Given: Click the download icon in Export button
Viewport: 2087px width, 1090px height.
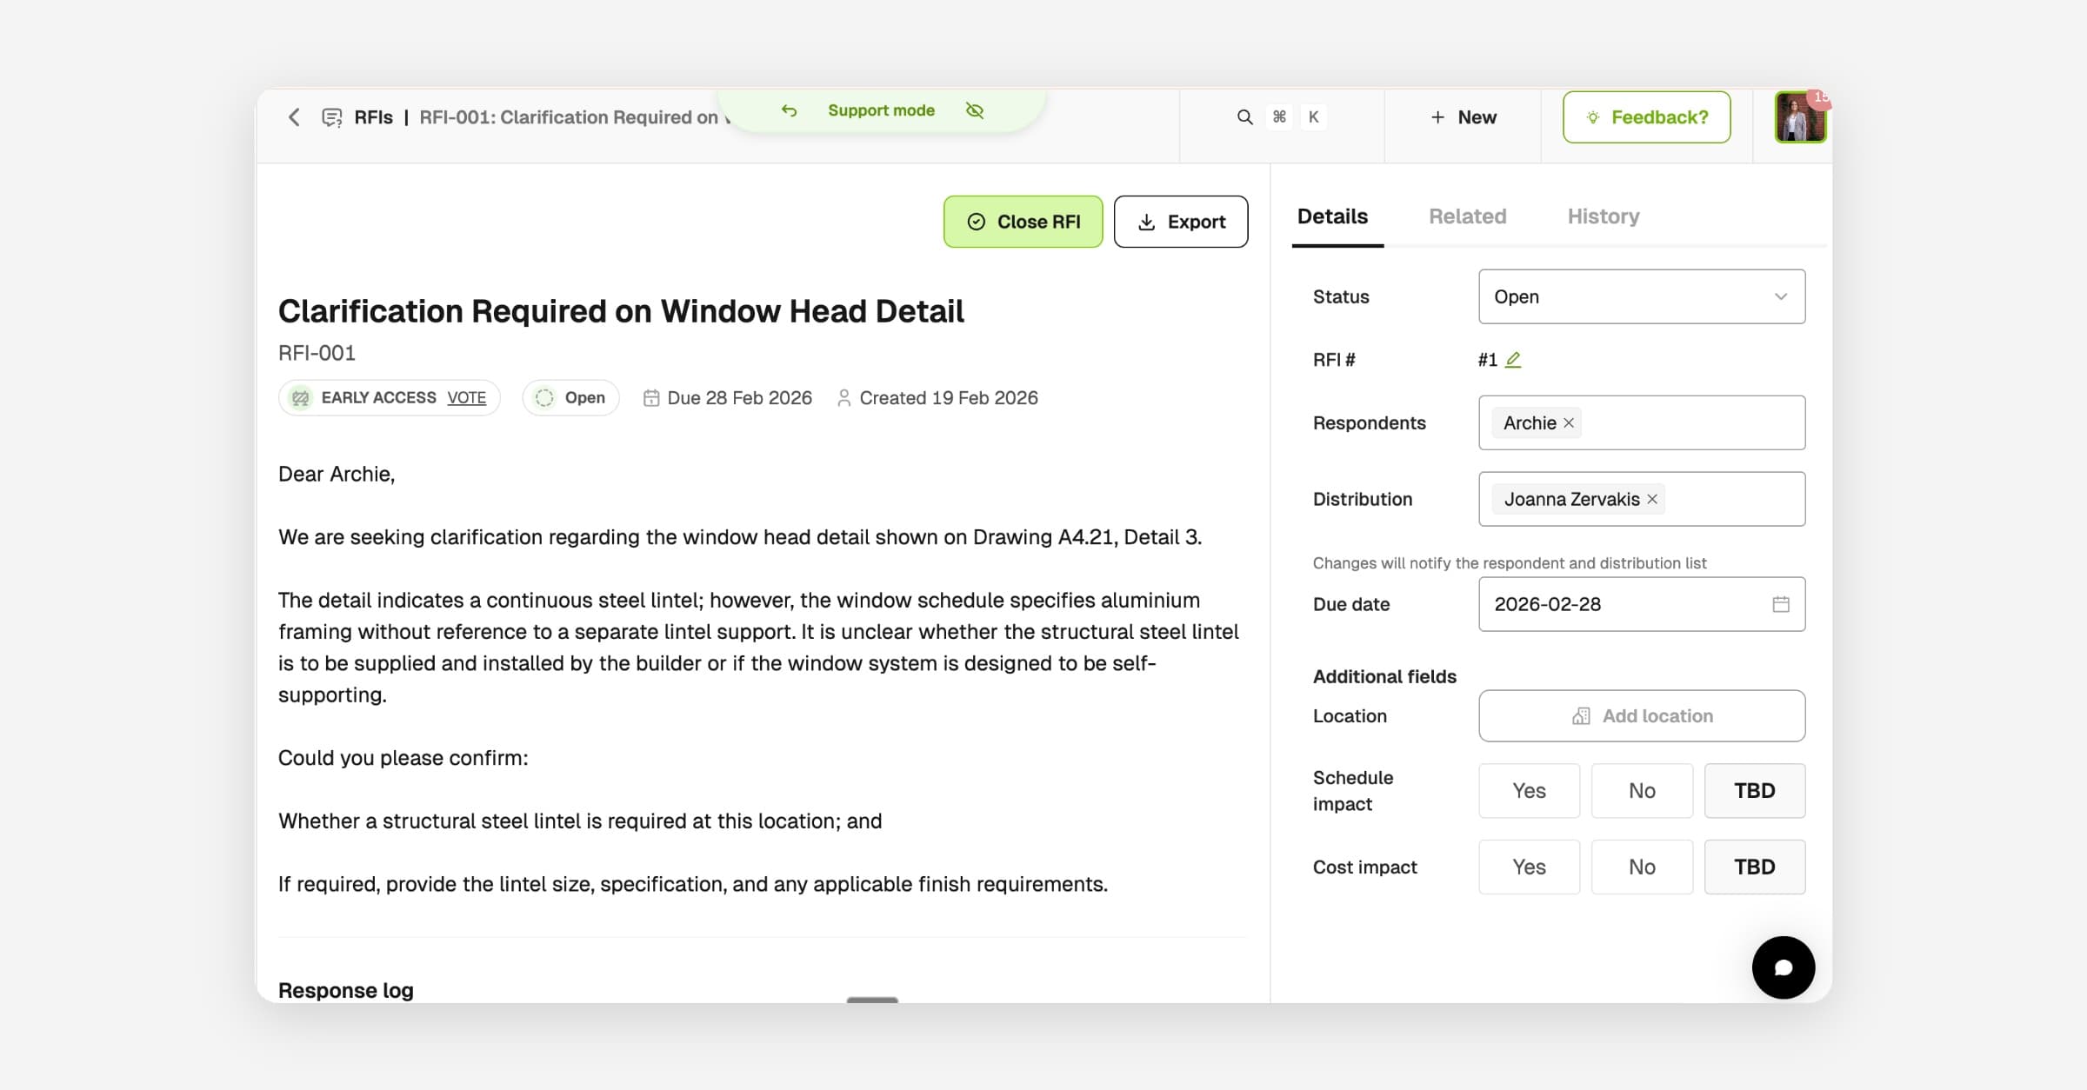Looking at the screenshot, I should (x=1146, y=222).
